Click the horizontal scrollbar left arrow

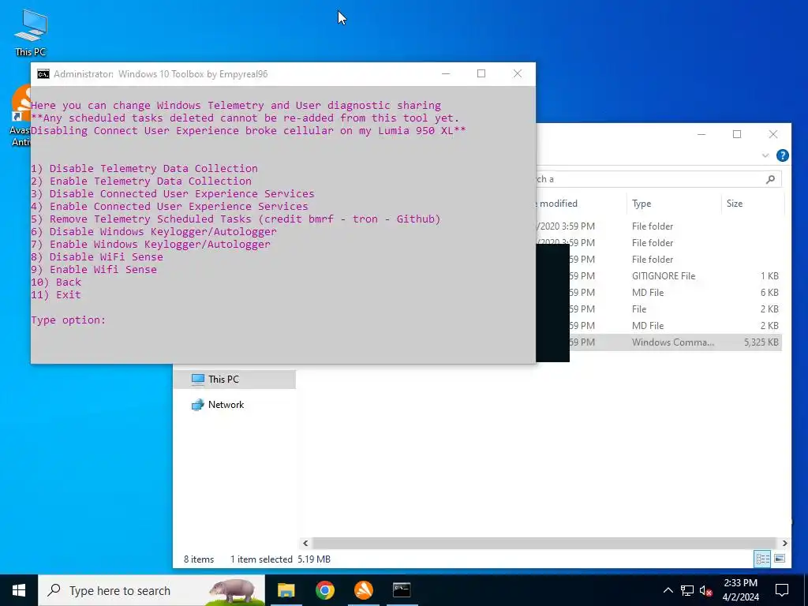305,543
